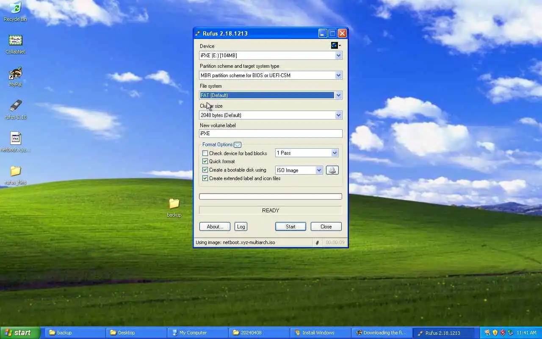Collapse the Format Options advanced arrow
Screen dimensions: 542x339
coord(238,144)
